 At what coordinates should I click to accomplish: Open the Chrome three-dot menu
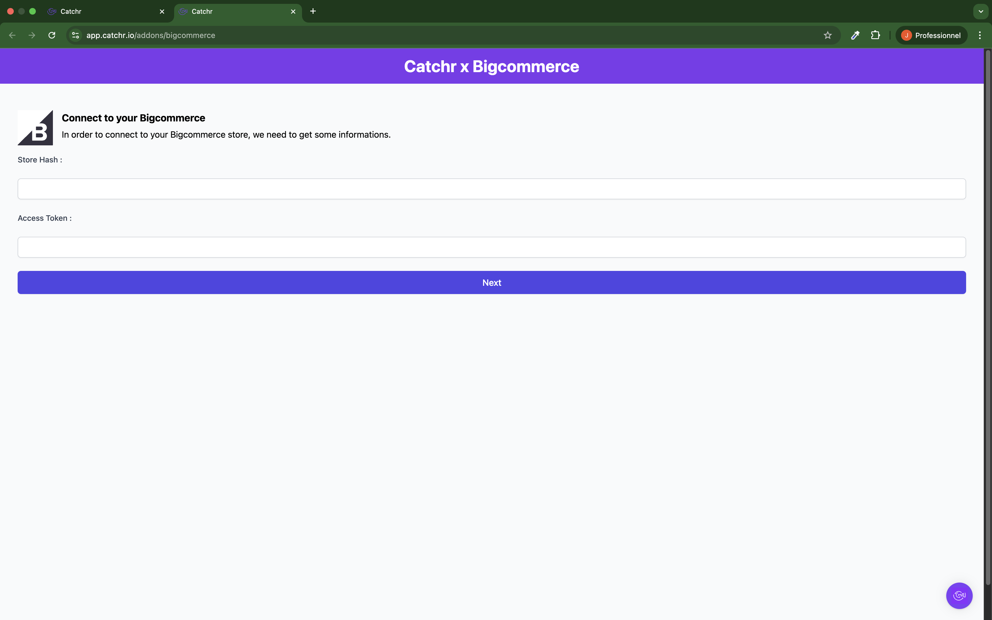pyautogui.click(x=980, y=35)
